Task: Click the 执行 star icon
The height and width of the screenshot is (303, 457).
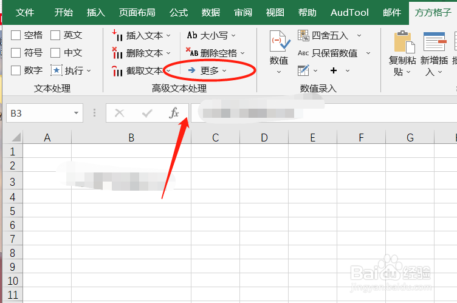Action: point(57,70)
